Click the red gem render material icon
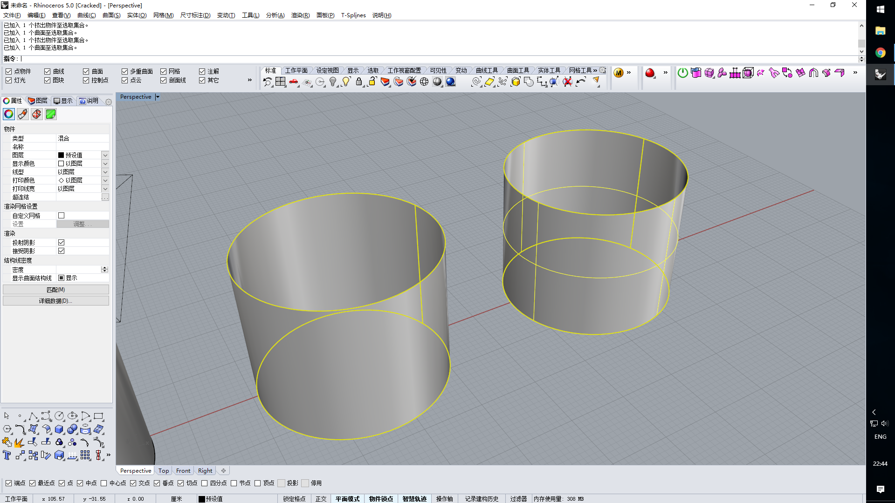 tap(650, 73)
